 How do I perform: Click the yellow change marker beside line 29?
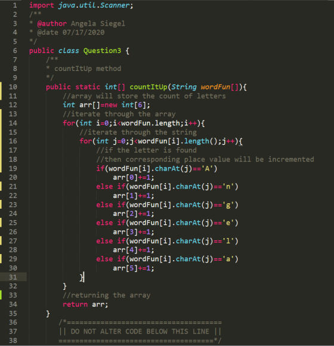tap(1, 259)
